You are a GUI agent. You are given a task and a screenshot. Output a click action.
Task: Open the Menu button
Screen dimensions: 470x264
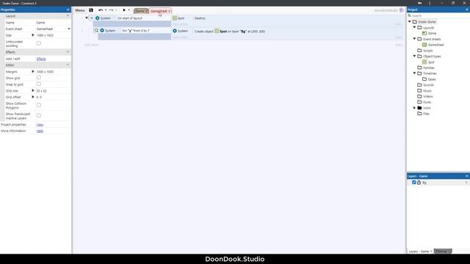coord(80,10)
